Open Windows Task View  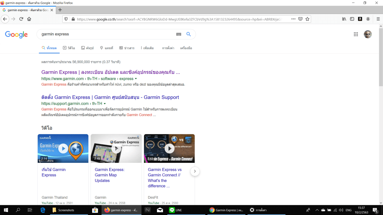click(30, 210)
